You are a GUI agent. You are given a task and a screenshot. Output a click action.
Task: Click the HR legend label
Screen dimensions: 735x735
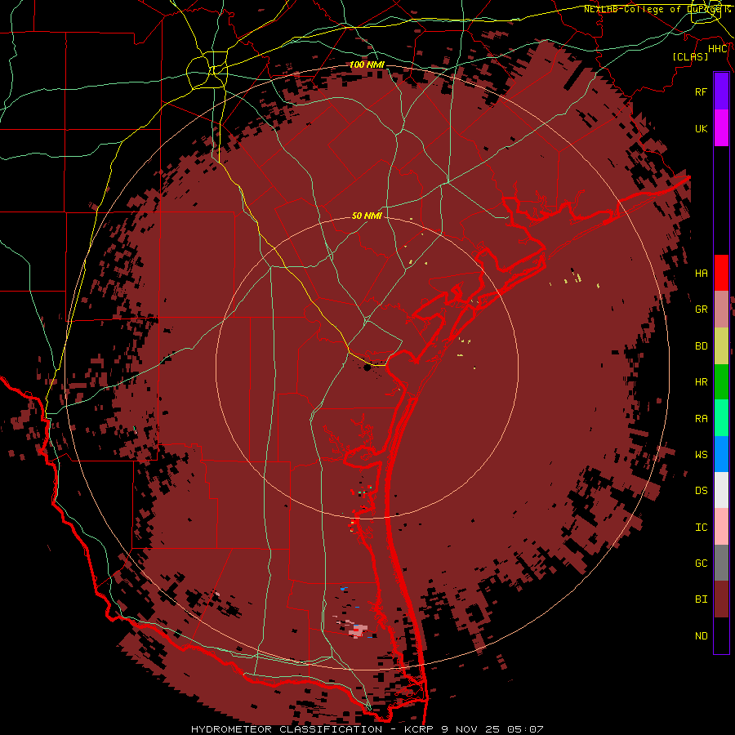701,382
